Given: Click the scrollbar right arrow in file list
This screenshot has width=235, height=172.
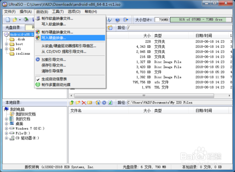Looking at the screenshot, I should 229,96.
